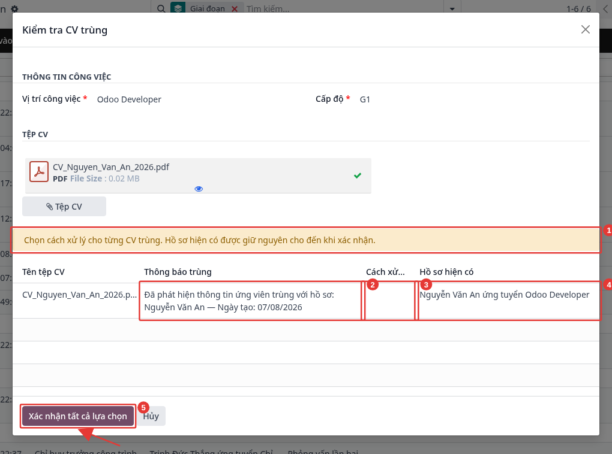Remove the Giai đoạn filter facet
The width and height of the screenshot is (612, 454).
pos(235,8)
